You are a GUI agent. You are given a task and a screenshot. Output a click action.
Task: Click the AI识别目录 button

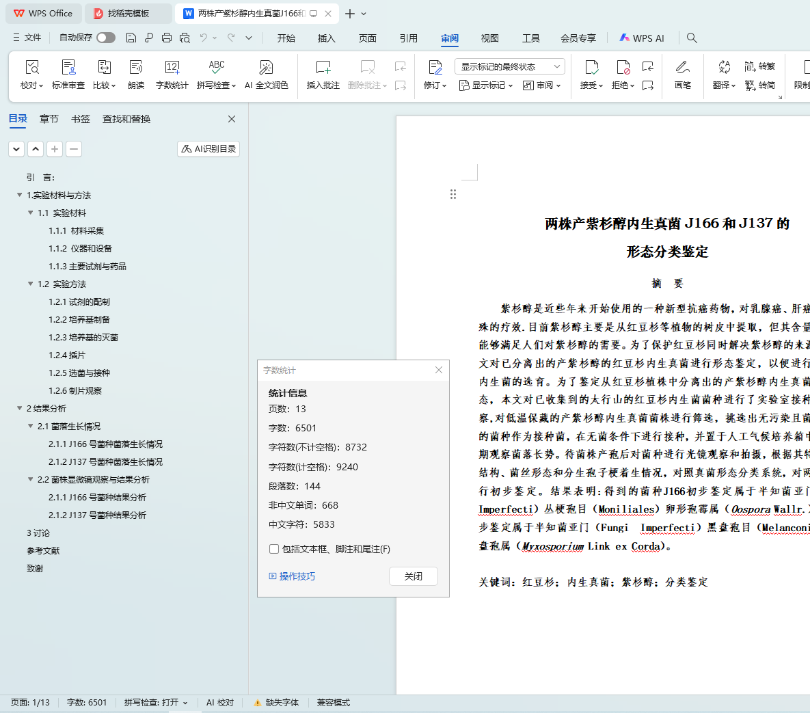(208, 149)
